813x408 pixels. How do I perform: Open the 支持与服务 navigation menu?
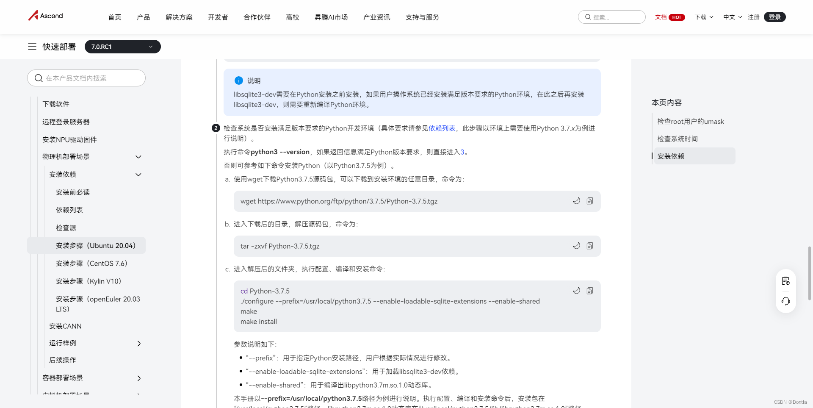(422, 17)
